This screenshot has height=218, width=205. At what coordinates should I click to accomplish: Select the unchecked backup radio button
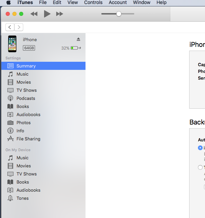coord(200,167)
